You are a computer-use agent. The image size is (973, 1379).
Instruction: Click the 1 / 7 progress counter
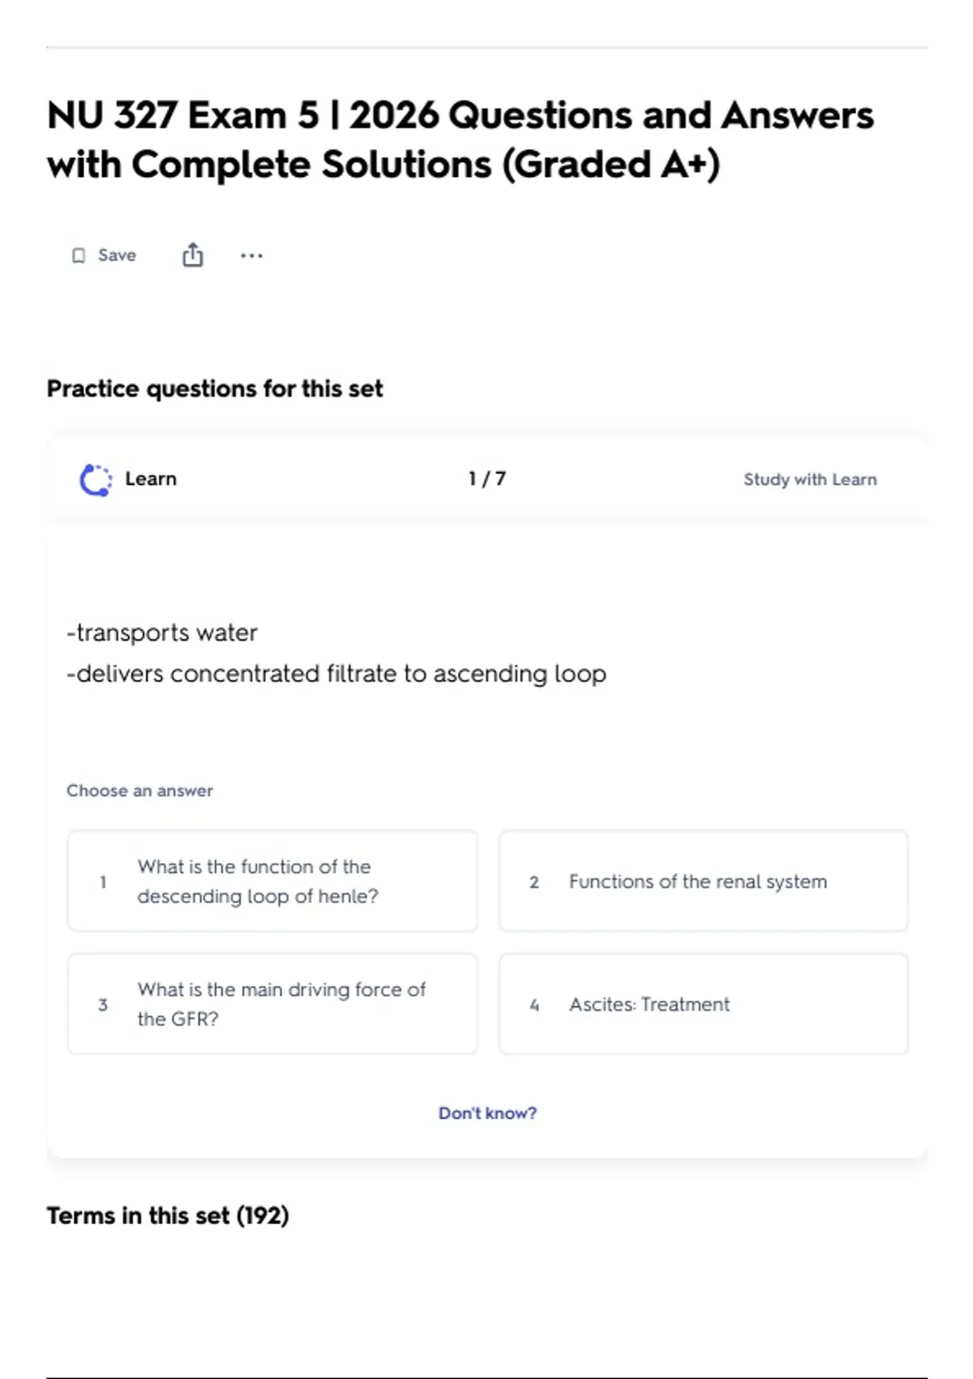pos(487,479)
